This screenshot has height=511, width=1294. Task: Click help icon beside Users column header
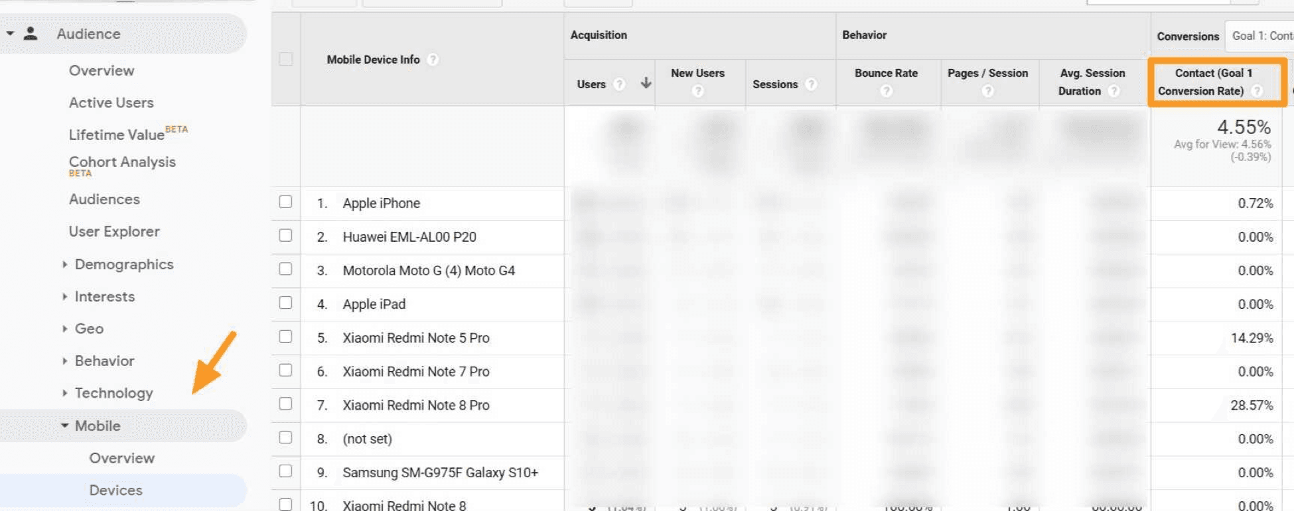point(619,84)
